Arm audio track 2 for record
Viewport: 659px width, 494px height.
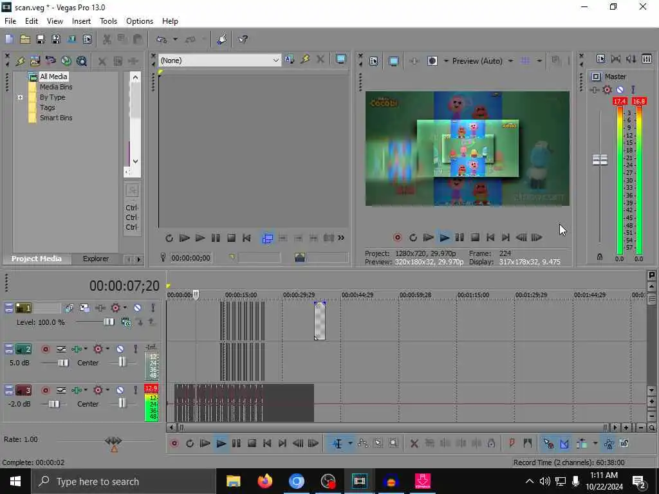click(x=46, y=349)
